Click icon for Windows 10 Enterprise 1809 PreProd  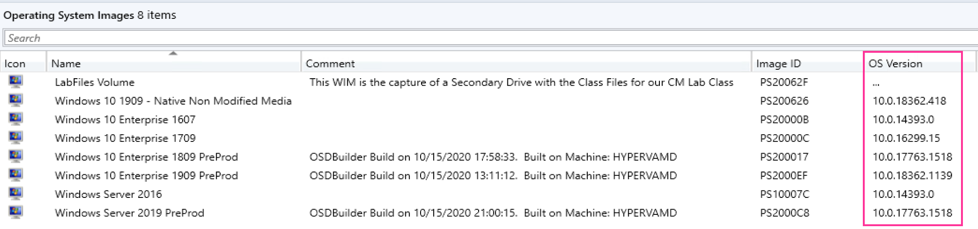(x=15, y=157)
